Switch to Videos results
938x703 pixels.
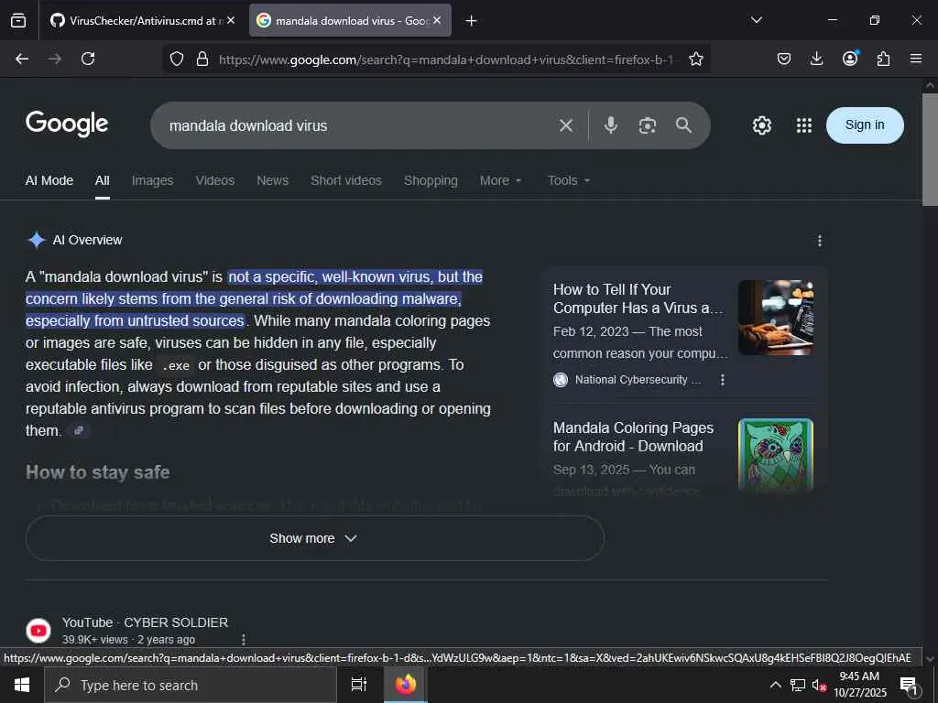point(214,180)
